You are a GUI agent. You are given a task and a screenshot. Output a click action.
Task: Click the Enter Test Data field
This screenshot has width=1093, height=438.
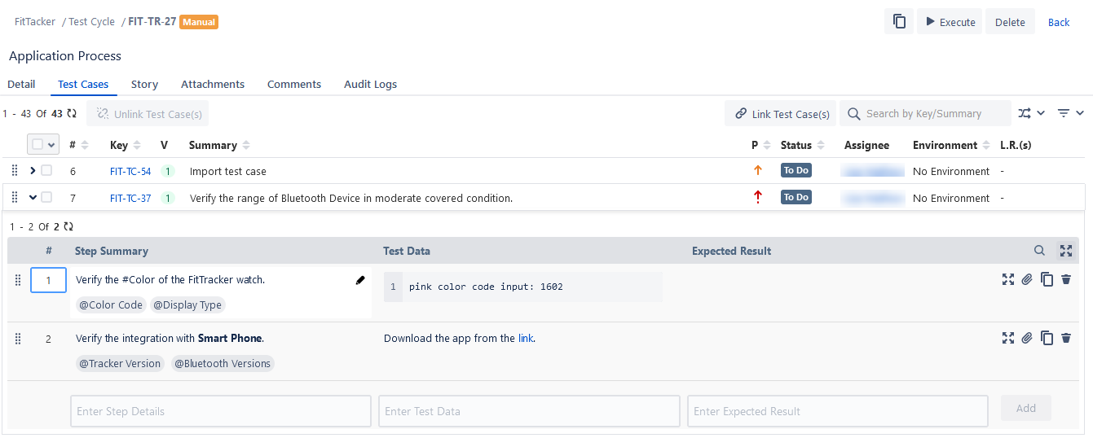(529, 411)
